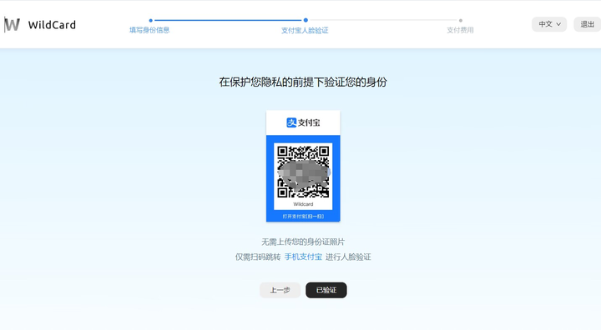Click the Alipay QR code image
The height and width of the screenshot is (330, 601).
[303, 172]
